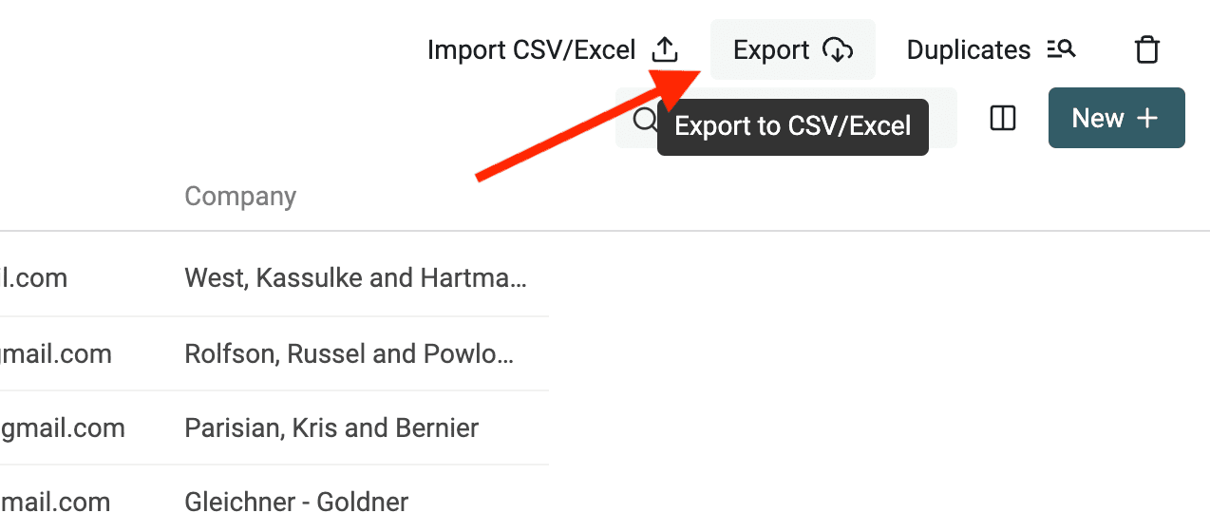Viewport: 1210px width, 532px height.
Task: Open the Gleichner - Goldner company row
Action: click(x=296, y=502)
